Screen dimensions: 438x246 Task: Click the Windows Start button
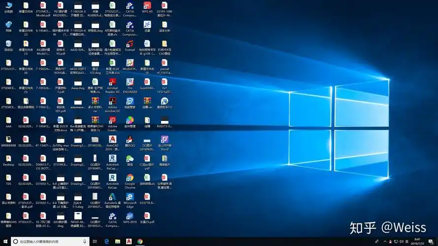pyautogui.click(x=5, y=242)
